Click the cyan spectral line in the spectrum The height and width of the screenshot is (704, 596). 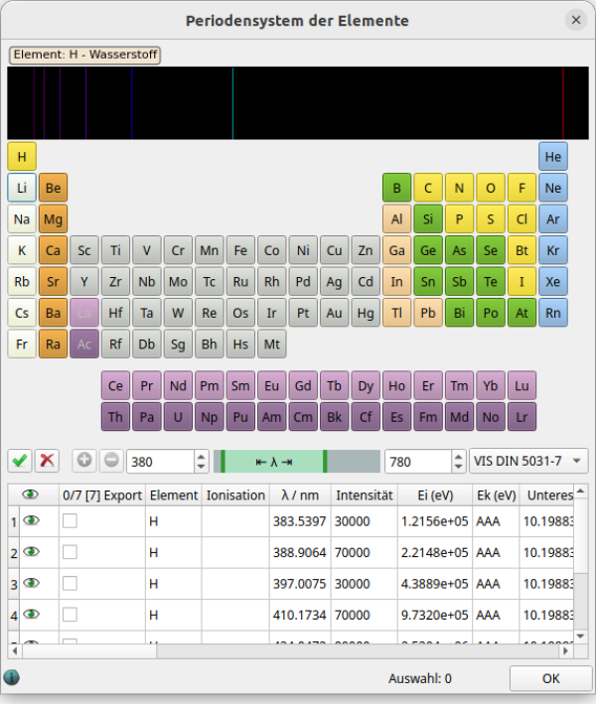tap(232, 103)
